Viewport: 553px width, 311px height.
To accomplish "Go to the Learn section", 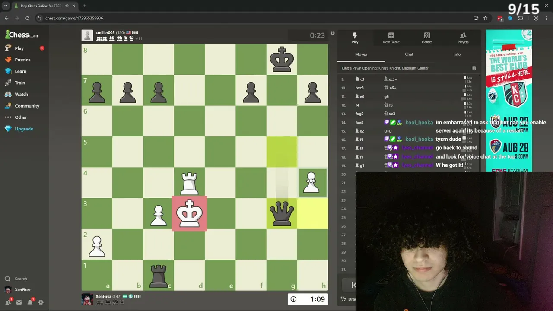I will (x=20, y=71).
